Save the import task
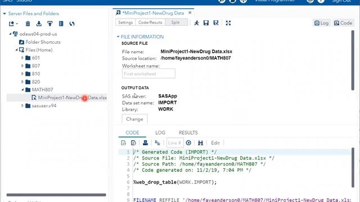The height and width of the screenshot is (202, 360). (206, 22)
